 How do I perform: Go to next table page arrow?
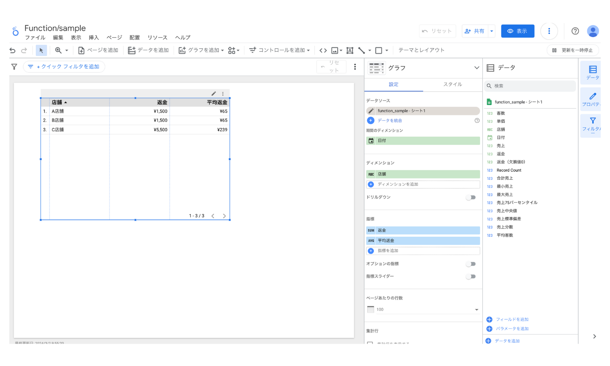point(224,216)
